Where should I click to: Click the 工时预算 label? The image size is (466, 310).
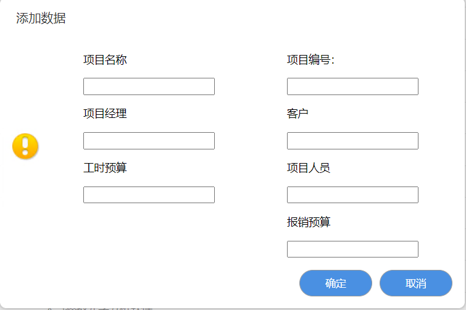click(x=105, y=167)
